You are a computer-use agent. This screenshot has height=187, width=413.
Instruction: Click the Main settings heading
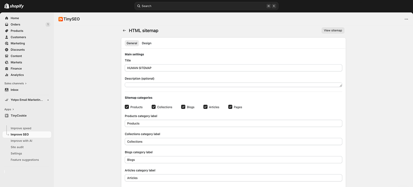pos(134,54)
